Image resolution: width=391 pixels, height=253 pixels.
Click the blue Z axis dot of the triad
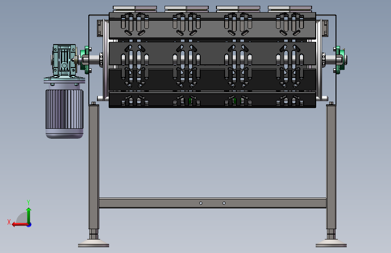pos(29,225)
